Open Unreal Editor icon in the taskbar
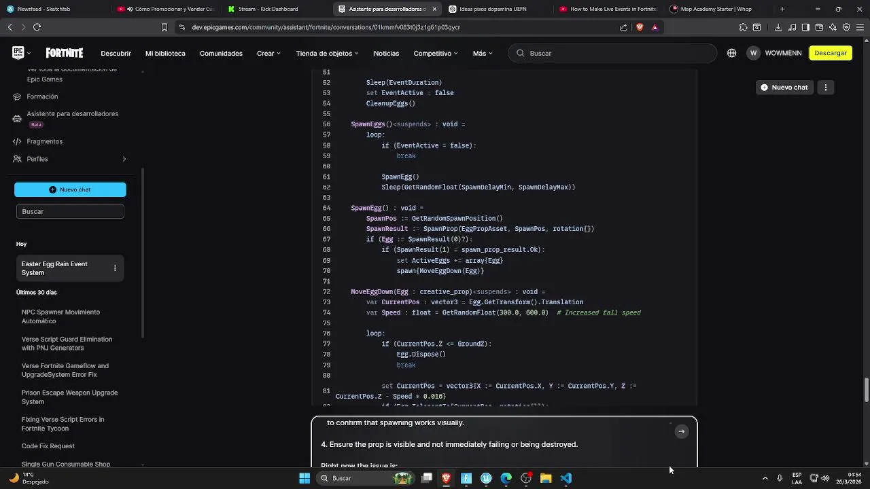 click(x=486, y=478)
